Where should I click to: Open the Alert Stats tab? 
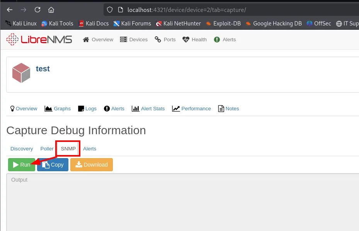[x=148, y=108]
